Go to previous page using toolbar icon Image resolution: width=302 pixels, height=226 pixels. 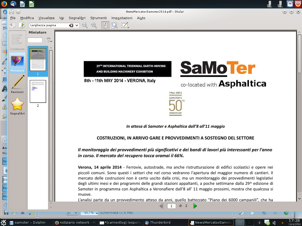(12, 25)
